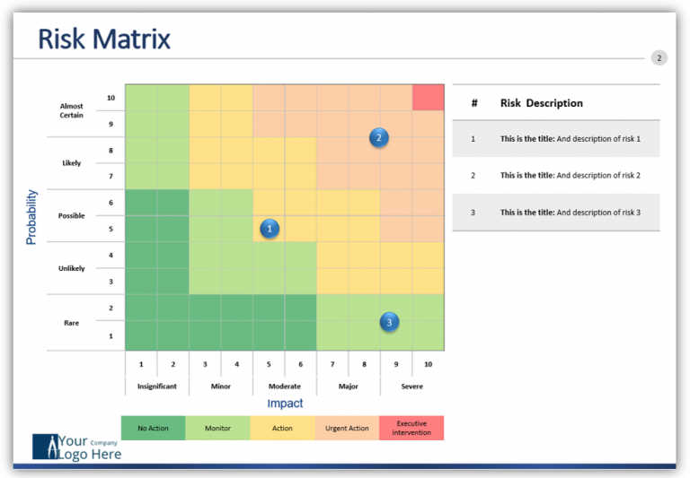Image resolution: width=690 pixels, height=478 pixels.
Task: Click the risk 3 description row
Action: point(556,213)
